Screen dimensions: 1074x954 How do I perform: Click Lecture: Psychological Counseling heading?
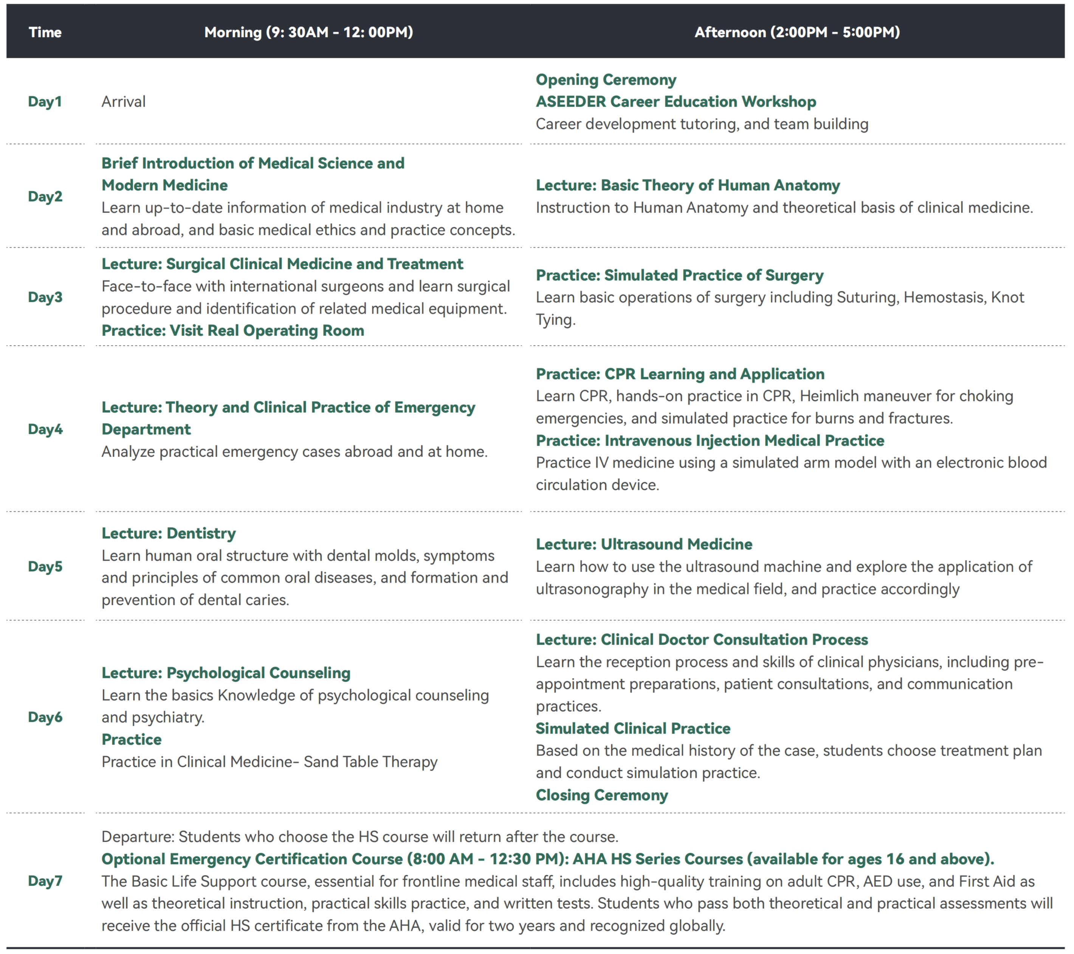point(226,673)
